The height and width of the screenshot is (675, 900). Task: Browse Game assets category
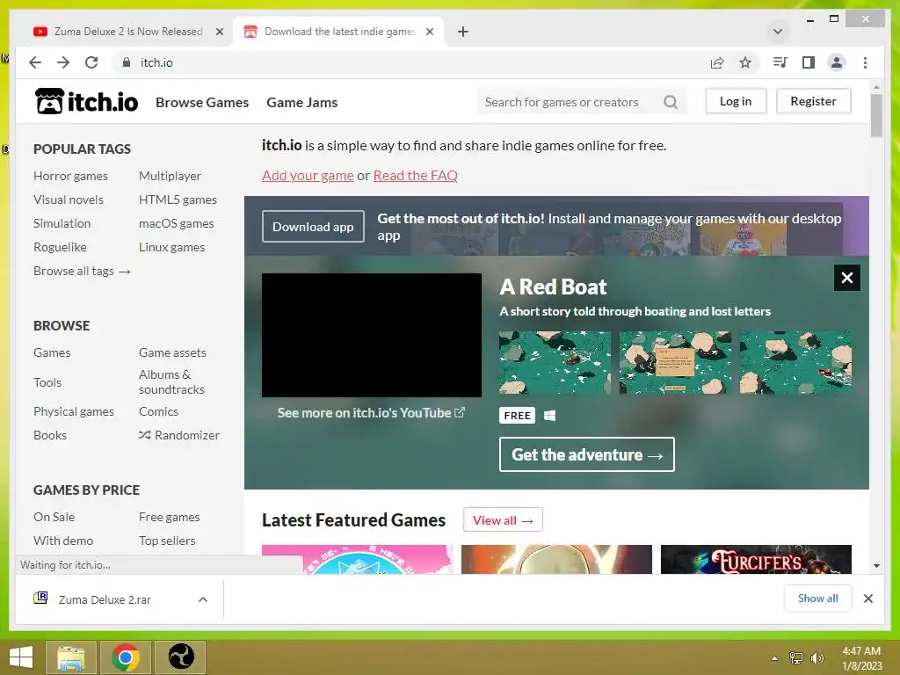pos(172,352)
